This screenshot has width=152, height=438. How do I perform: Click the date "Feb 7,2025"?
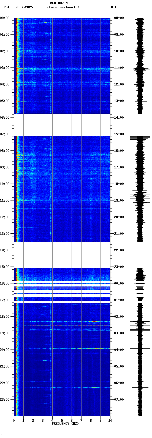click(x=23, y=7)
